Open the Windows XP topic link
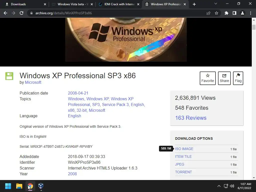The image size is (256, 192). click(97, 99)
